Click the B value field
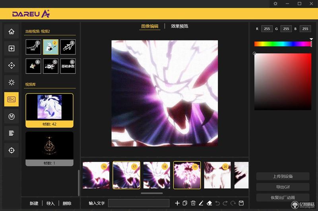 [x=305, y=29]
